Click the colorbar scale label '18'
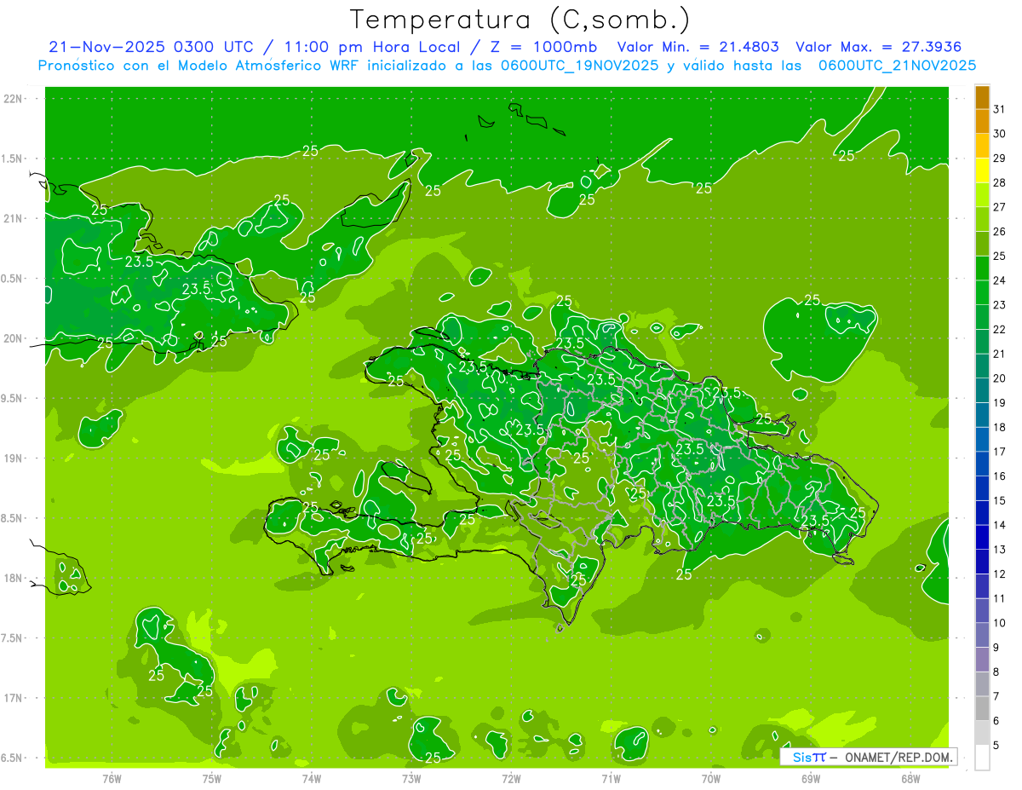The image size is (1022, 790). [1000, 427]
